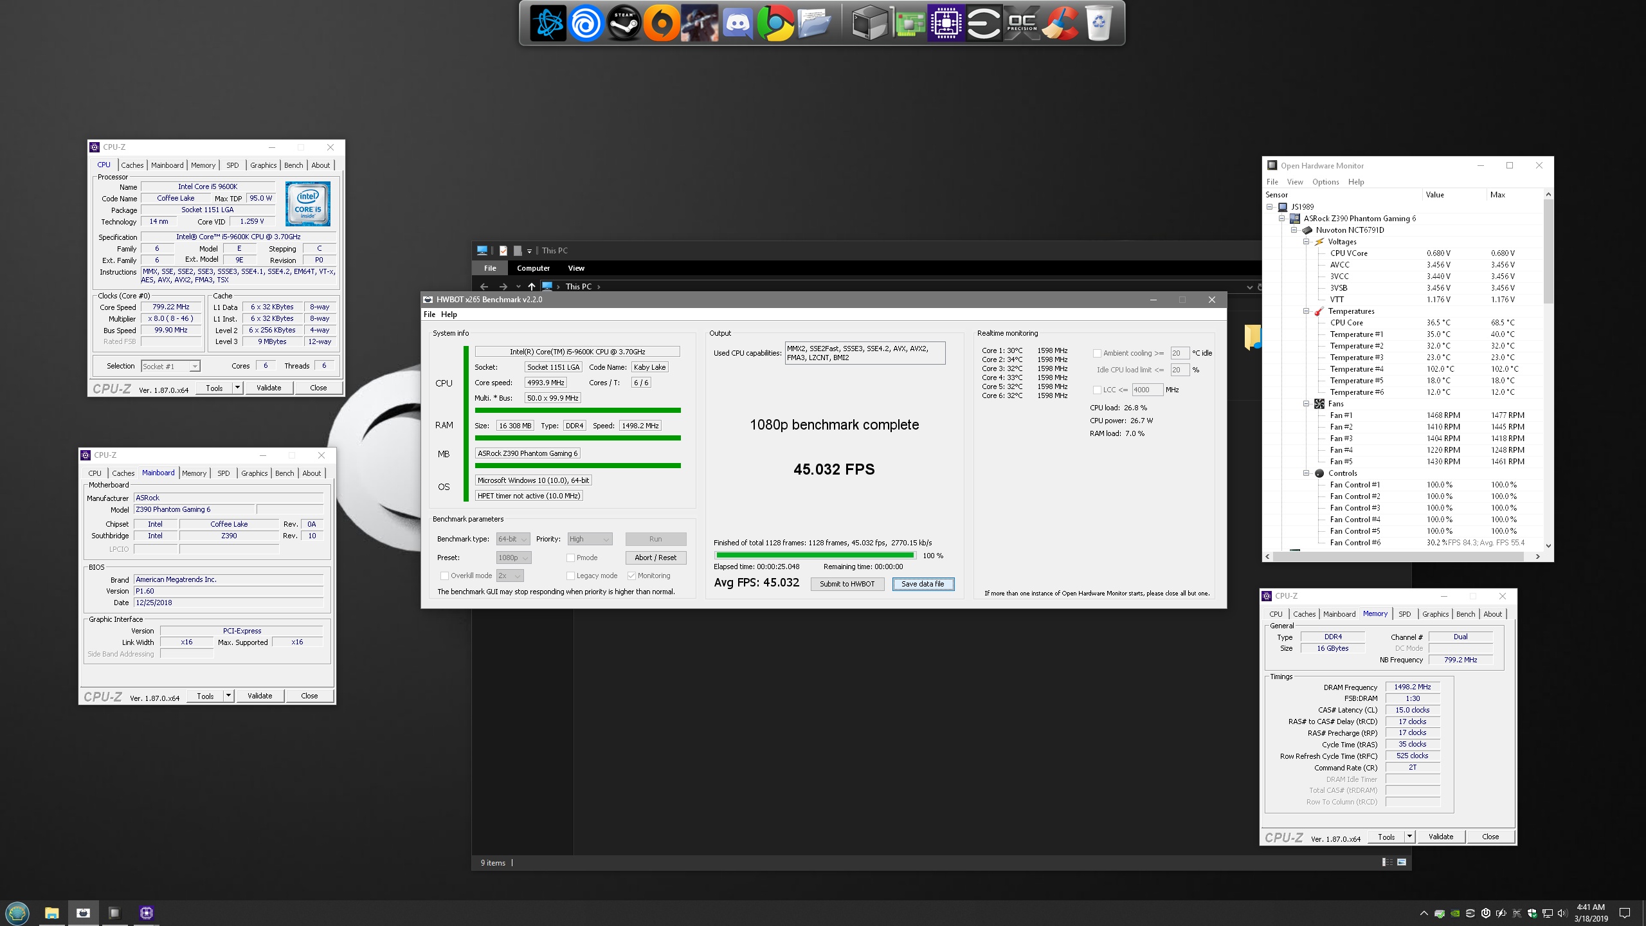Screen dimensions: 1646x926
Task: Collapse the Temperatures tree node
Action: point(1306,311)
